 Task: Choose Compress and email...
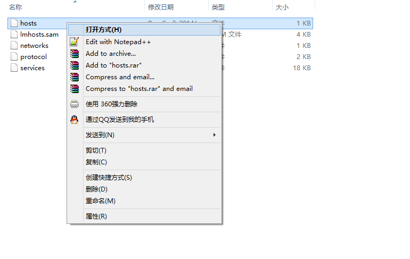click(144, 77)
